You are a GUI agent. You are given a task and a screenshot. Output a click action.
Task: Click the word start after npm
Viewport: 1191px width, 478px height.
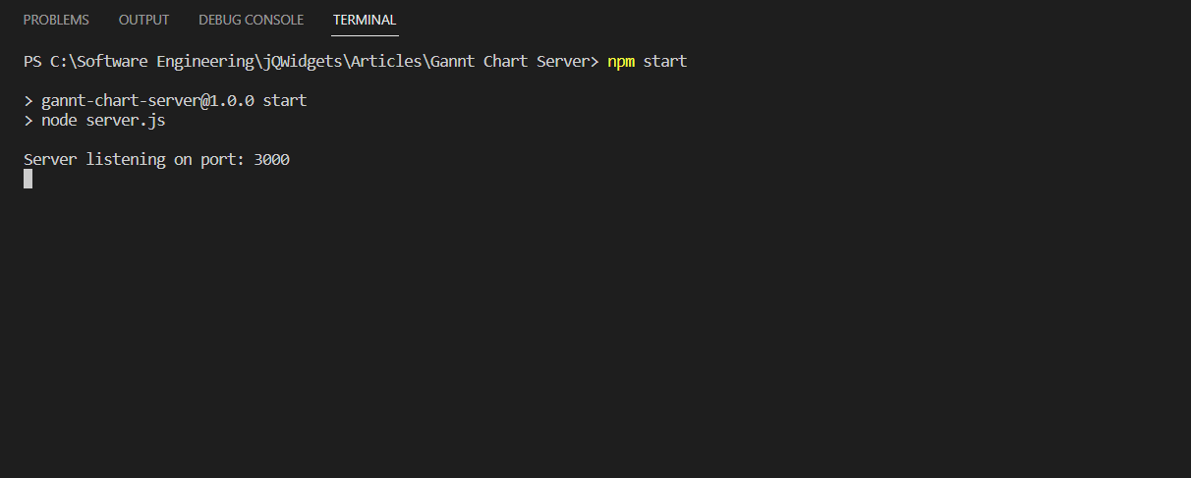[665, 61]
